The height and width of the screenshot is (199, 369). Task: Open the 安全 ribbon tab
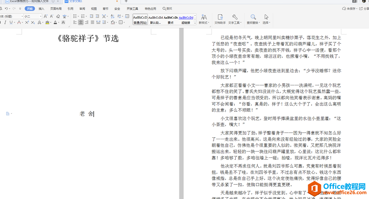pyautogui.click(x=117, y=9)
